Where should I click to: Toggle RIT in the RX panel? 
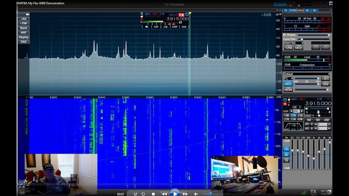pos(307,124)
